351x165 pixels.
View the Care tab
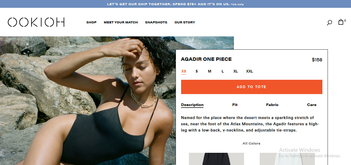[312, 105]
